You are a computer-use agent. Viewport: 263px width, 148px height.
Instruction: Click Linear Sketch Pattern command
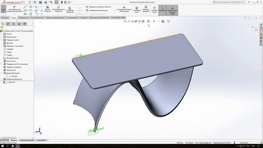click(97, 10)
